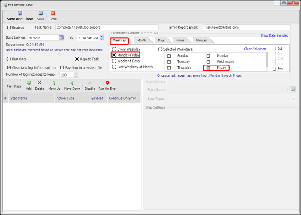Switch to the Month tab
The height and width of the screenshot is (215, 301).
[x=142, y=40]
